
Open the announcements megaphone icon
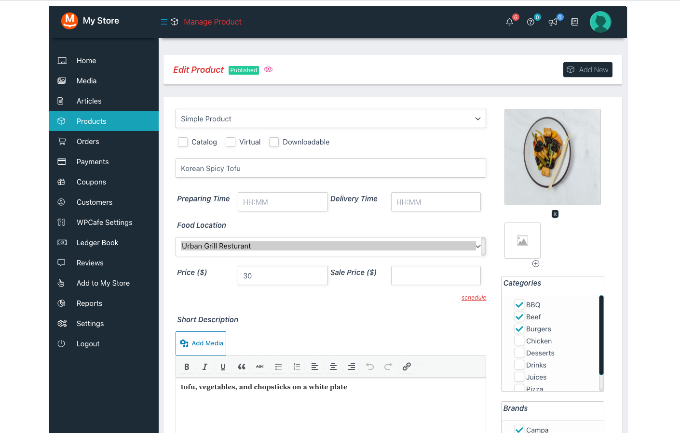coord(553,22)
